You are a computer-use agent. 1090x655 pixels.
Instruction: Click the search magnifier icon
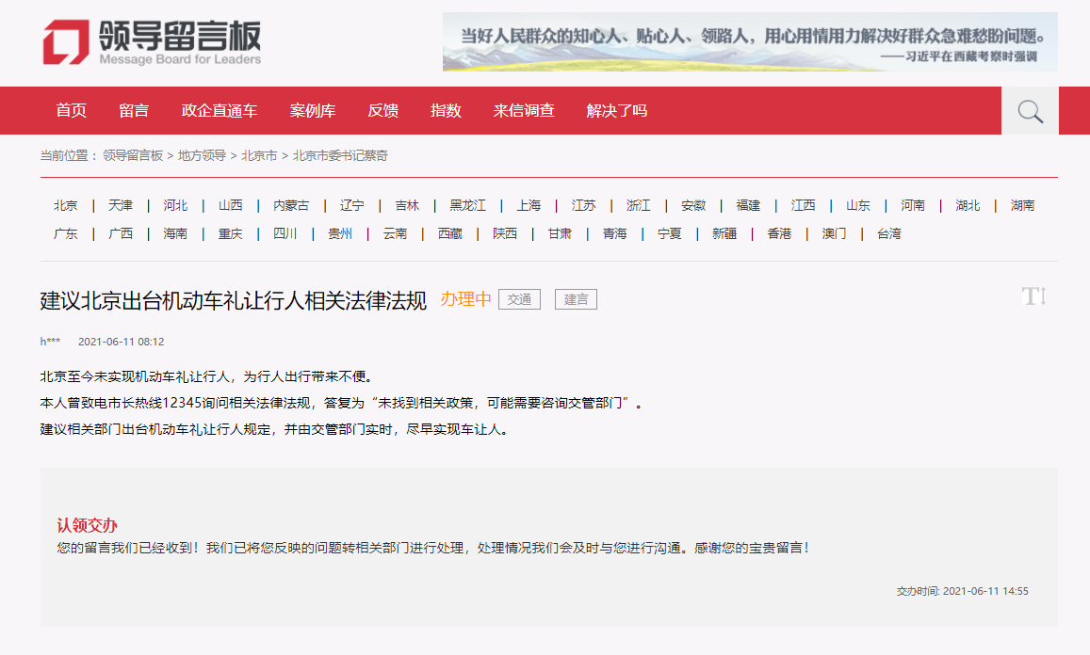tap(1029, 110)
